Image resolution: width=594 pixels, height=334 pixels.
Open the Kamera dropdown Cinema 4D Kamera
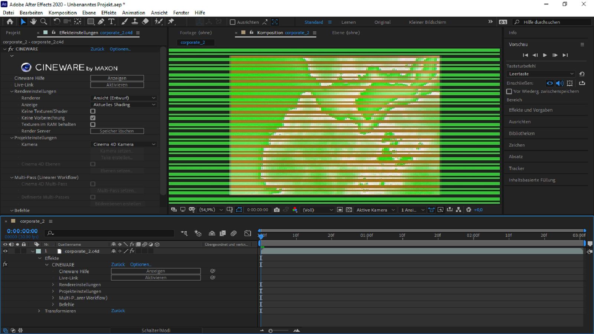(124, 144)
